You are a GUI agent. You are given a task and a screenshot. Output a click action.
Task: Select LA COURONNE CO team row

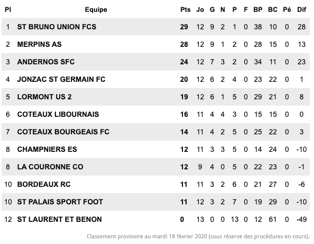[x=156, y=167]
